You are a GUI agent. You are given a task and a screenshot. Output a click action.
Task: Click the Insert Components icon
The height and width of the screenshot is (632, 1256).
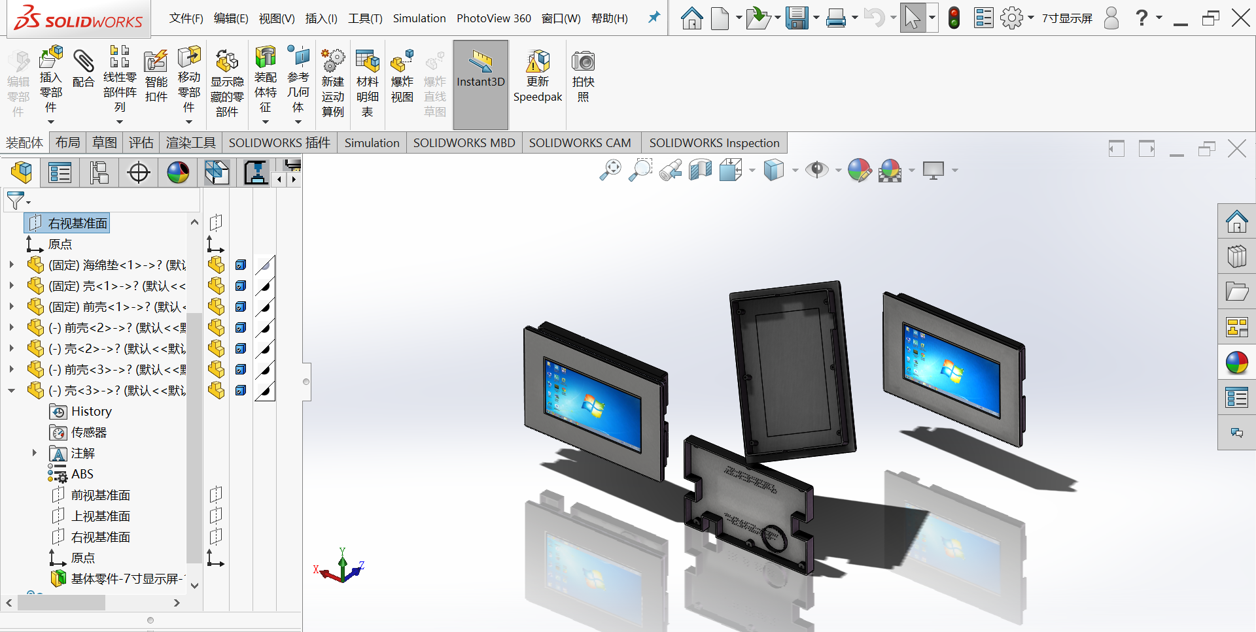point(51,57)
